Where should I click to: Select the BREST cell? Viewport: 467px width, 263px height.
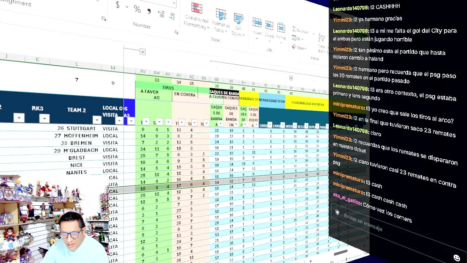[x=77, y=158]
